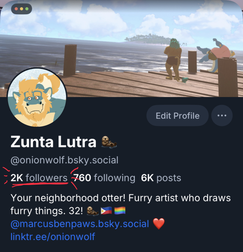The height and width of the screenshot is (252, 243).
Task: Open the three-dot more options button
Action: click(x=222, y=115)
